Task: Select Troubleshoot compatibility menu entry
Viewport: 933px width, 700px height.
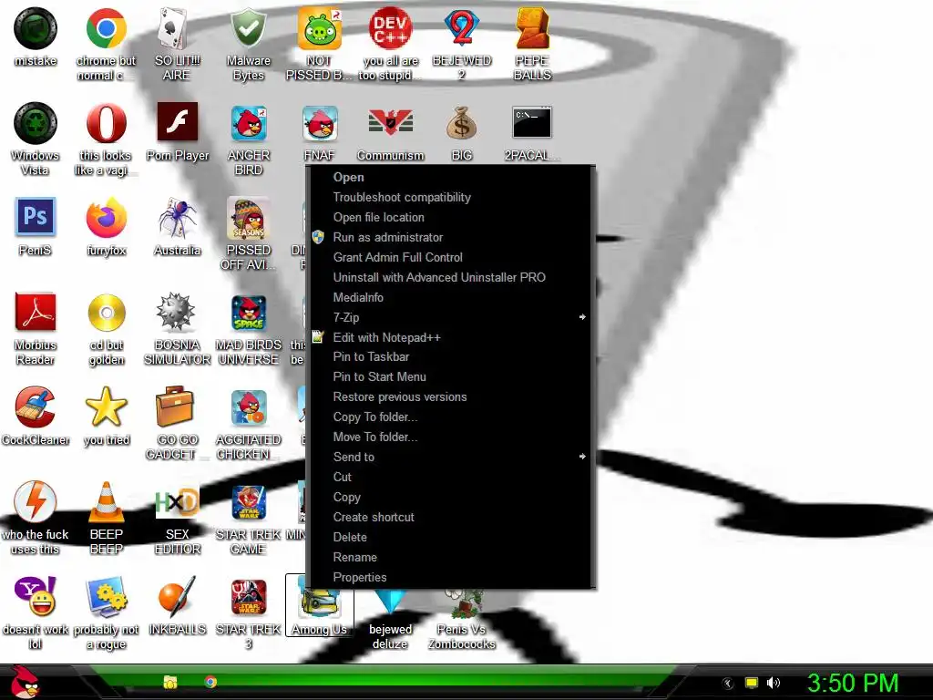Action: [x=450, y=197]
